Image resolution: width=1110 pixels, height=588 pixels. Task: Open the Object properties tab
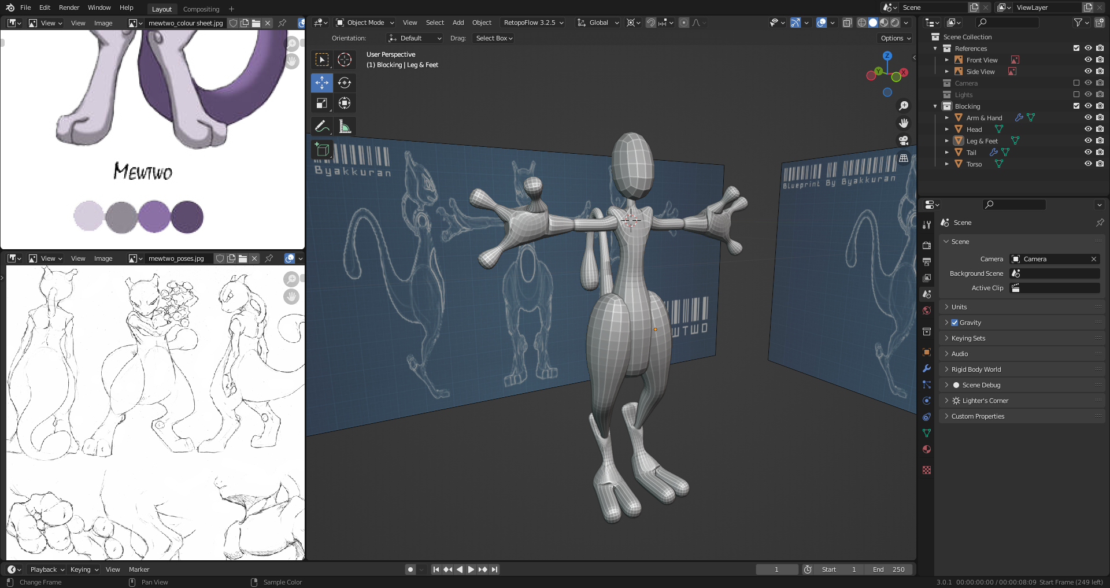[927, 352]
